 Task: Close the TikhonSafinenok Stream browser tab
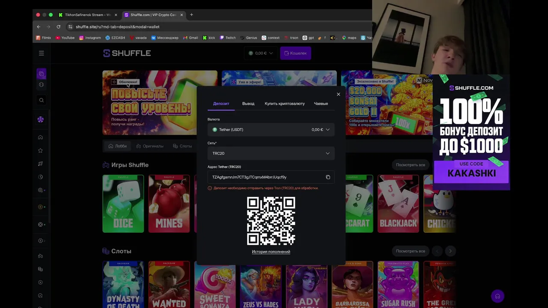coord(116,15)
